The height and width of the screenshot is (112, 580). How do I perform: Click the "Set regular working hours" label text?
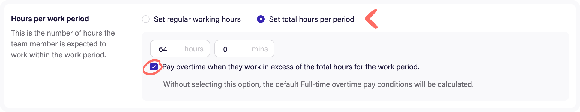click(x=197, y=19)
